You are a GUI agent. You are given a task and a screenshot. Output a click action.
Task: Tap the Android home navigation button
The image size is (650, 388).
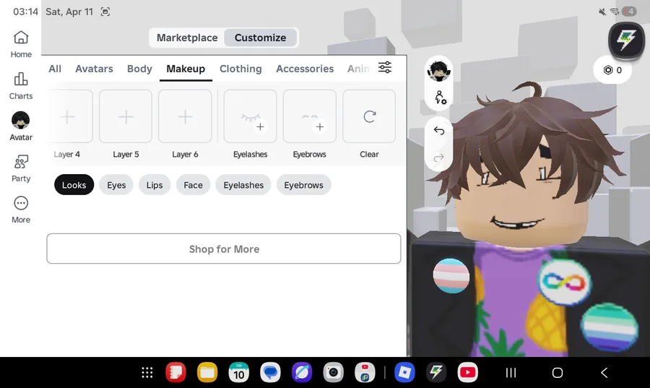click(x=558, y=373)
